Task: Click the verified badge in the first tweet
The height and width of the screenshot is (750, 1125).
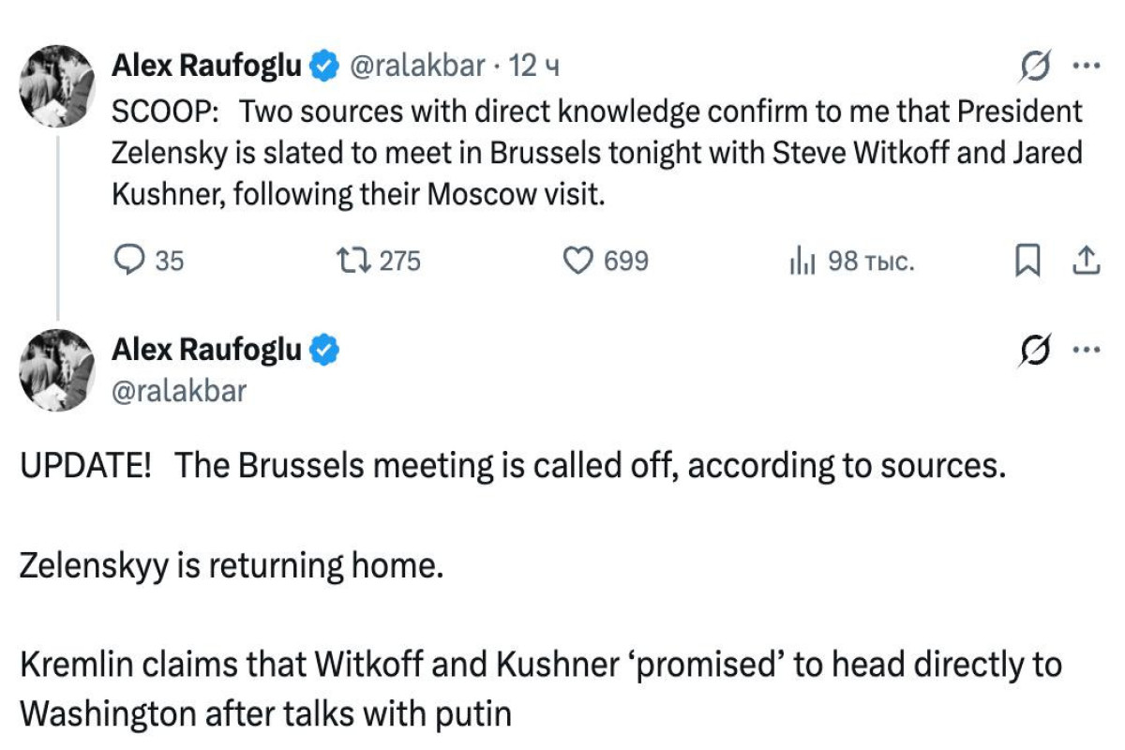Action: (324, 66)
